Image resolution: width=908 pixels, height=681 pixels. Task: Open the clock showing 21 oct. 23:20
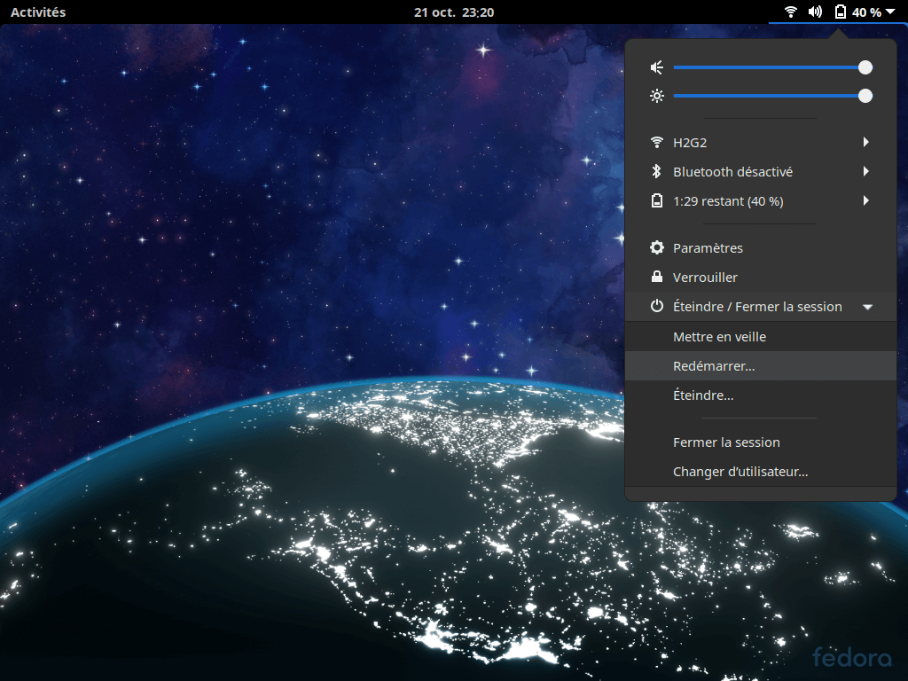454,12
